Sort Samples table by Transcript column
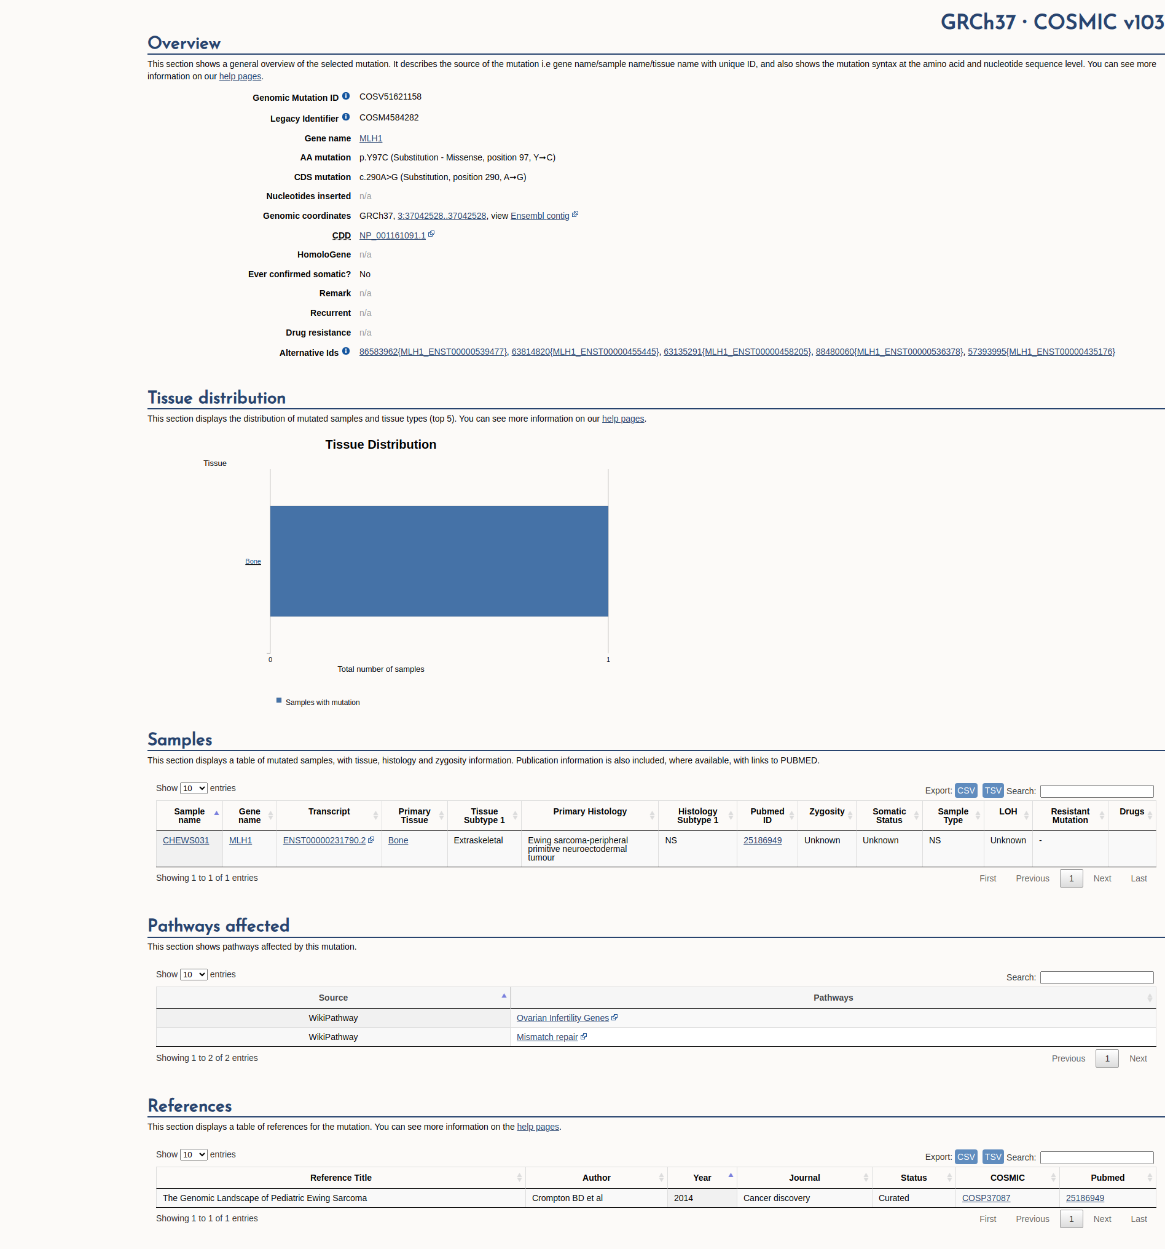Screen dimensions: 1165x1249 (329, 816)
